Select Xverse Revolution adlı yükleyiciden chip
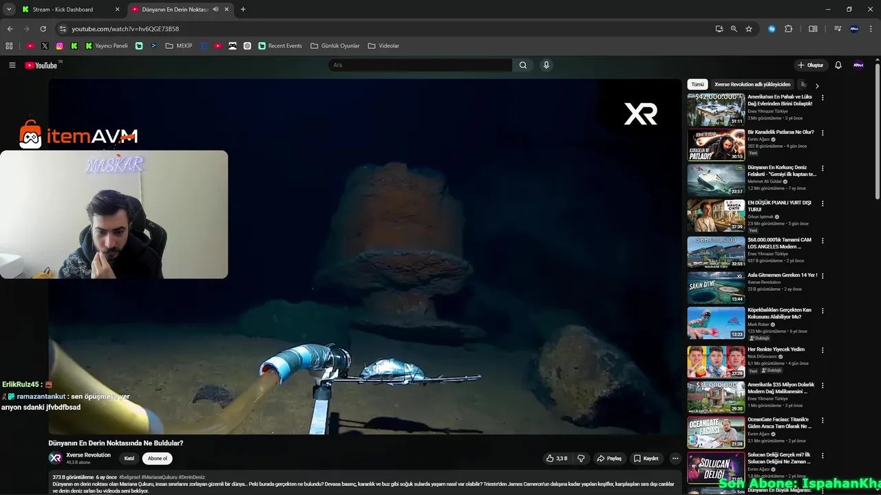This screenshot has height=495, width=881. click(x=752, y=85)
